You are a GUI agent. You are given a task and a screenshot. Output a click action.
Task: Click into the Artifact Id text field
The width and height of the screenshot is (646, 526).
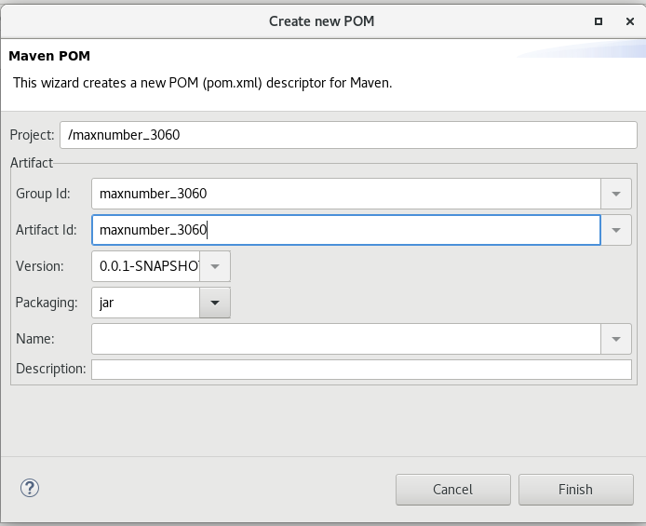pos(346,230)
